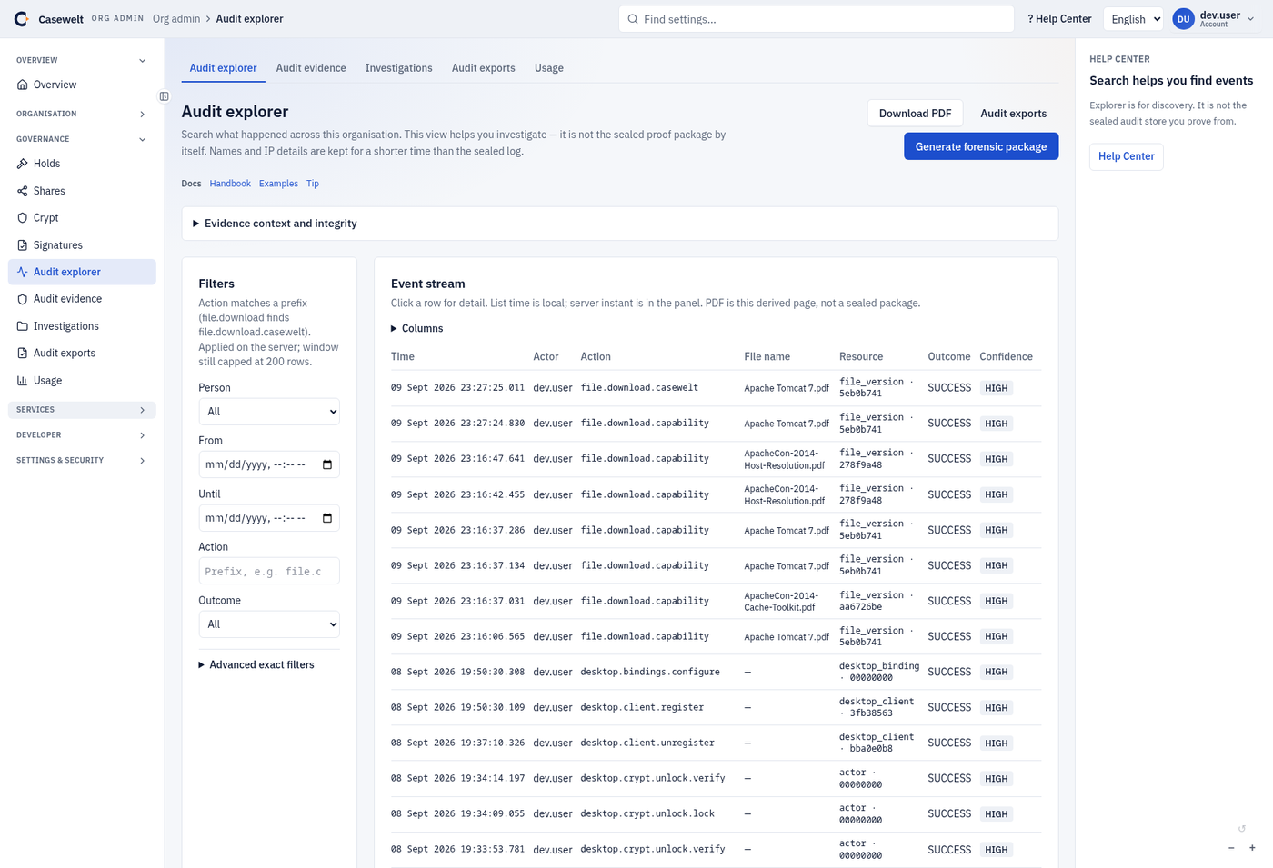Click the Help Center button in help panel
The width and height of the screenshot is (1273, 868).
pos(1127,156)
